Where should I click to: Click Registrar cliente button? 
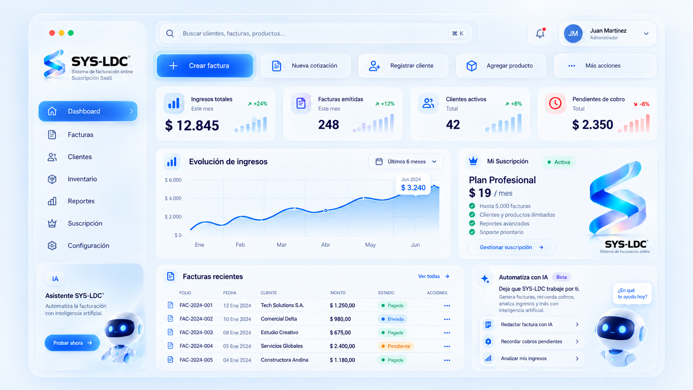click(x=403, y=65)
